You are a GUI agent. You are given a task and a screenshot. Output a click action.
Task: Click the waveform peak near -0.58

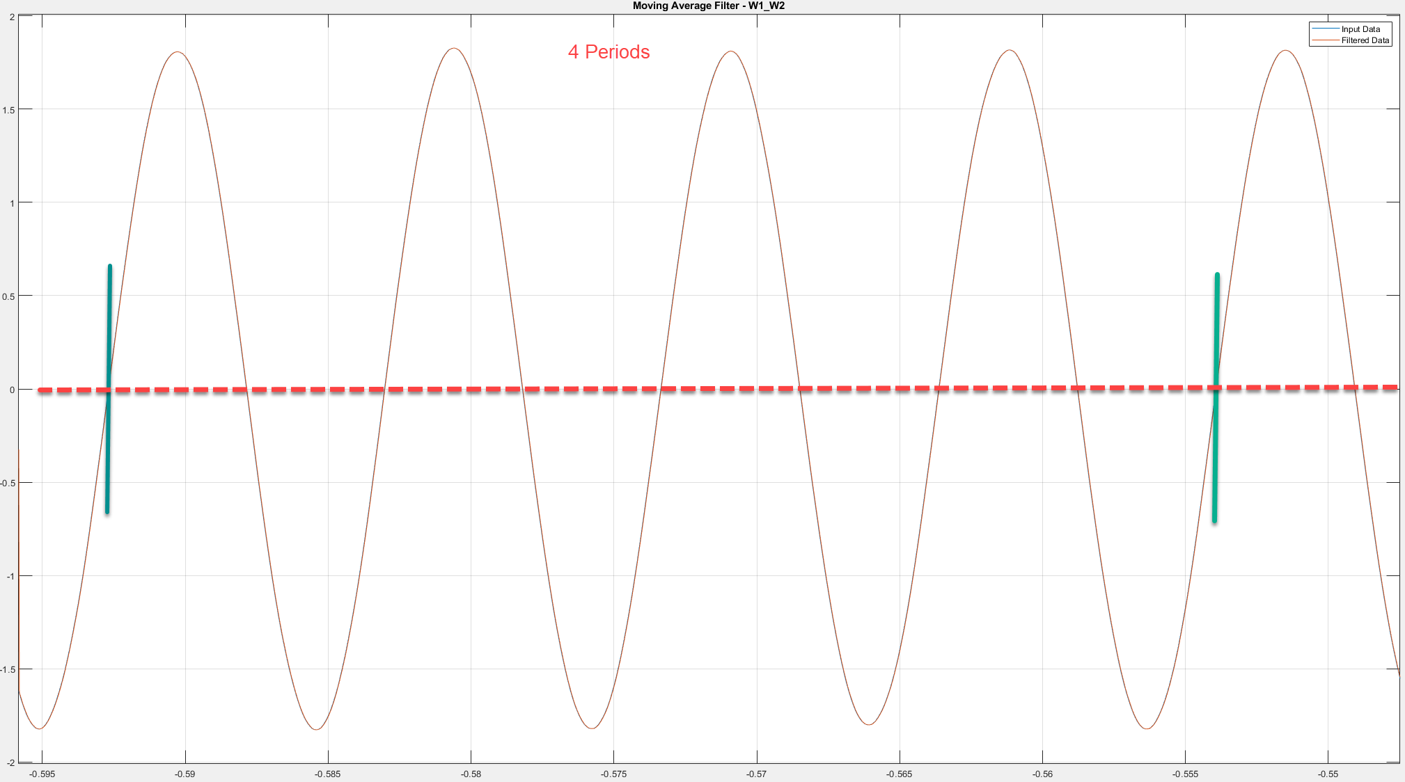pos(454,49)
